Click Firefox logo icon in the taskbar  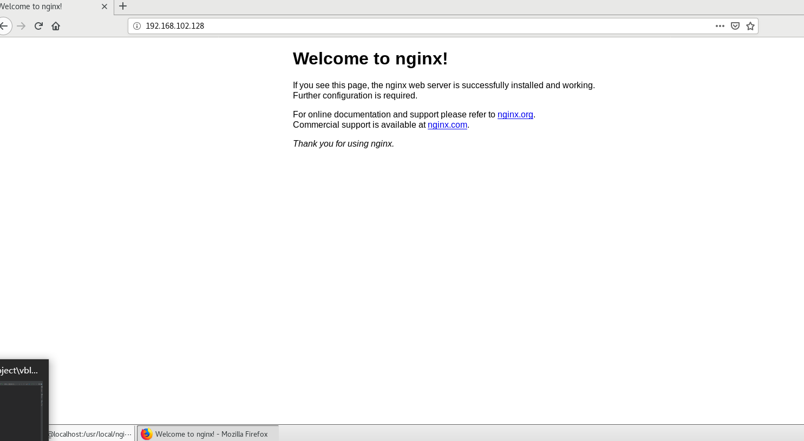(x=146, y=434)
